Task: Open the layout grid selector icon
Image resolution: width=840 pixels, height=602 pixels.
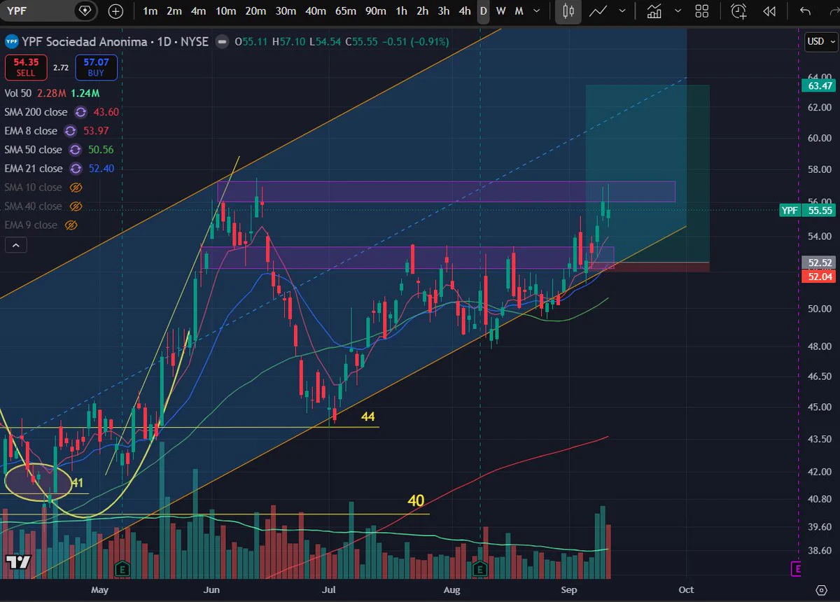Action: click(x=702, y=11)
